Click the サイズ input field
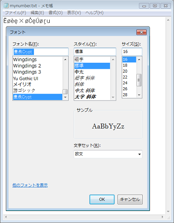 click(x=132, y=52)
